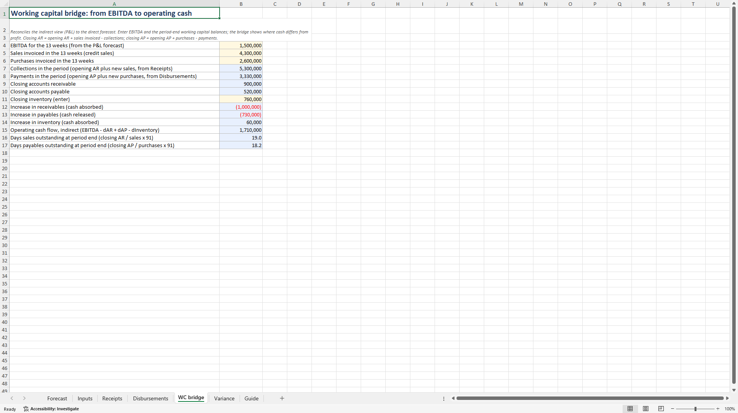Open the Disbursements sheet tab
The width and height of the screenshot is (738, 413).
coord(150,398)
